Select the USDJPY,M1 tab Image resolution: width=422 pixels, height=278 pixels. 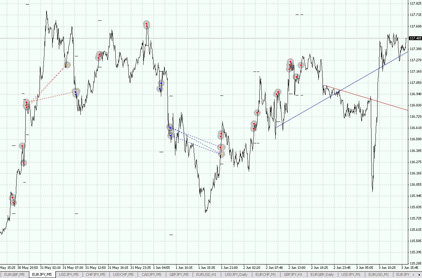pos(351,274)
